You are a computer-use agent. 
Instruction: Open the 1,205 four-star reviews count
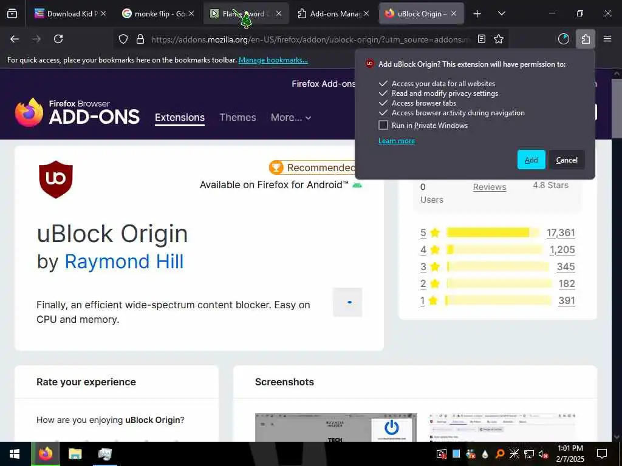click(562, 249)
